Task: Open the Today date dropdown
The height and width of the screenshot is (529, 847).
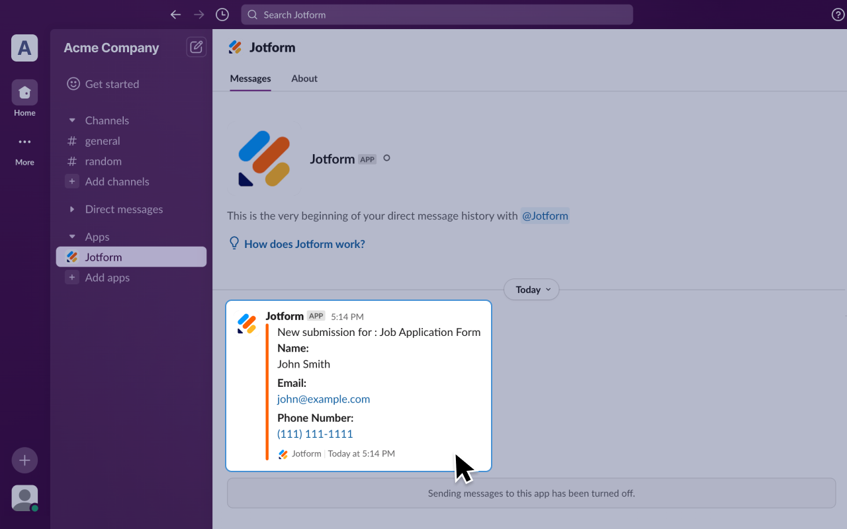Action: point(531,290)
